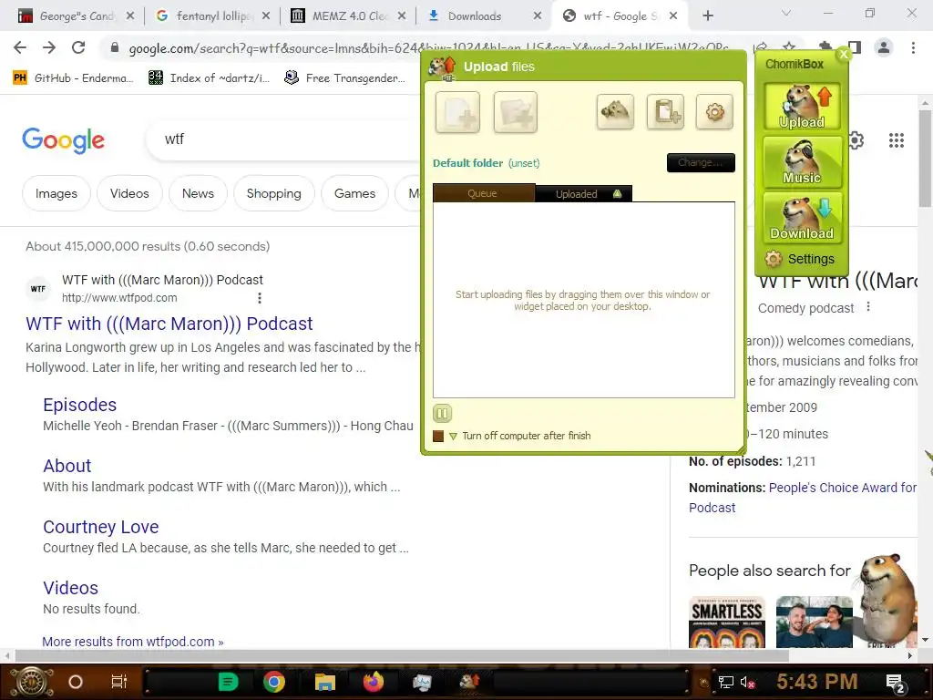
Task: Close the ChomikBox widget
Action: 843,55
